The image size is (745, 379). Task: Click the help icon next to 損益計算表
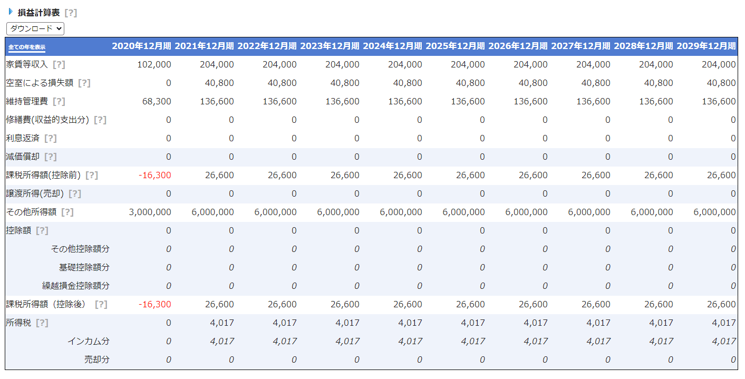click(71, 13)
